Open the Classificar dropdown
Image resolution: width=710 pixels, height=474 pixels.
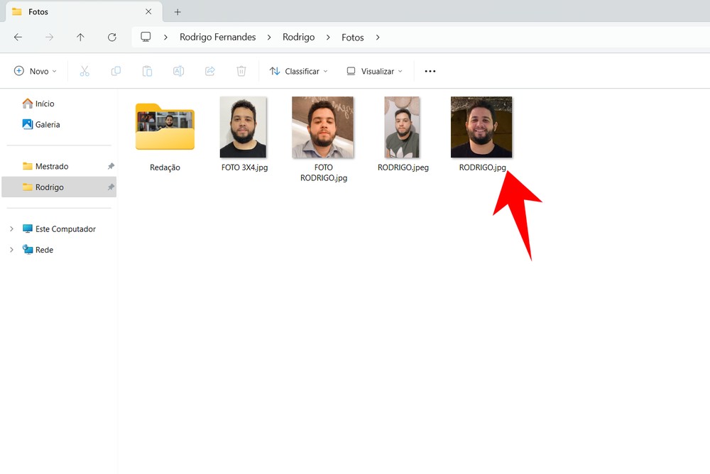point(297,71)
